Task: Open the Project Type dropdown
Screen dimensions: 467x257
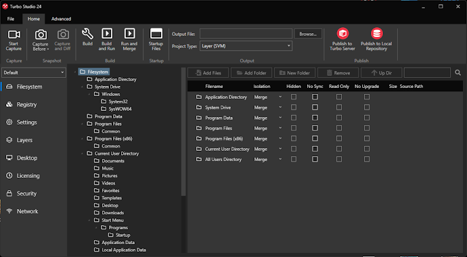Action: point(246,46)
